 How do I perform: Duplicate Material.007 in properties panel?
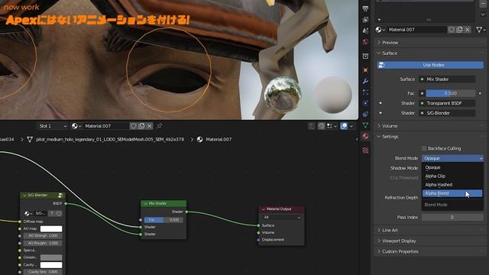(x=459, y=30)
